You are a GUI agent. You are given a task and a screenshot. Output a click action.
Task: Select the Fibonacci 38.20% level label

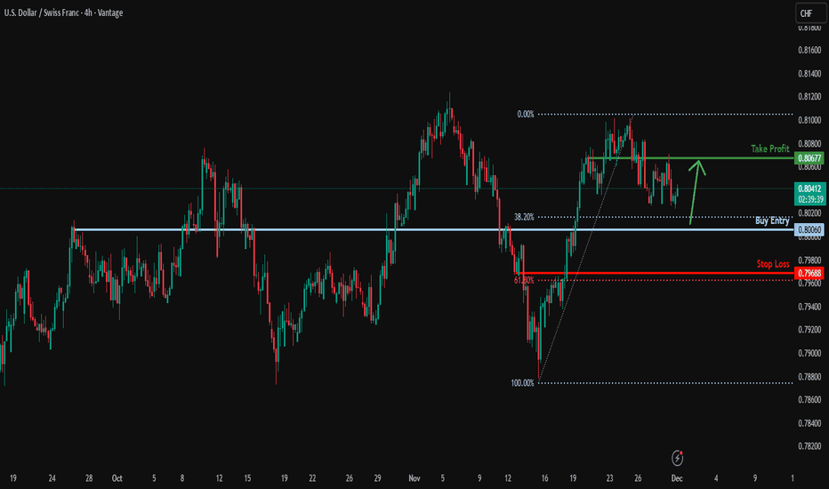(x=524, y=217)
